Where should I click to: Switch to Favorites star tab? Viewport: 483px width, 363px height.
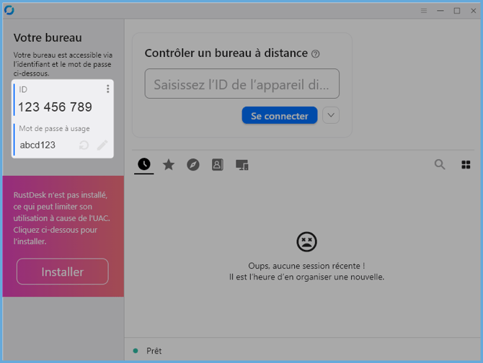pos(169,165)
